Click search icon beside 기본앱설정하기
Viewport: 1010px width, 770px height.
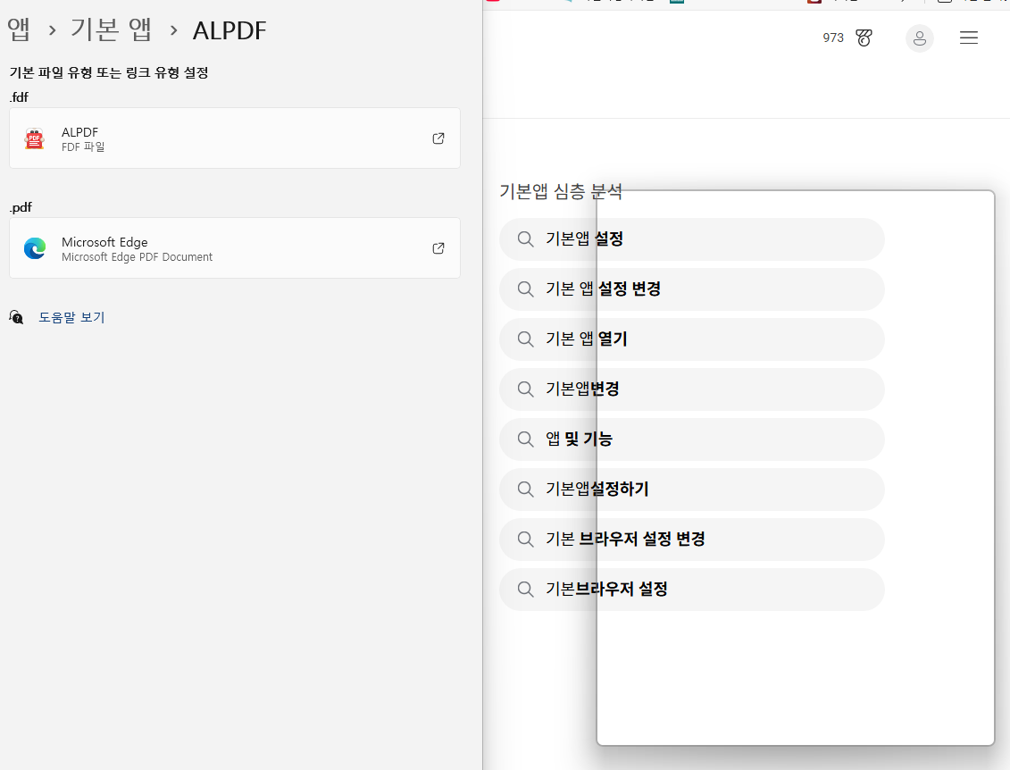526,489
